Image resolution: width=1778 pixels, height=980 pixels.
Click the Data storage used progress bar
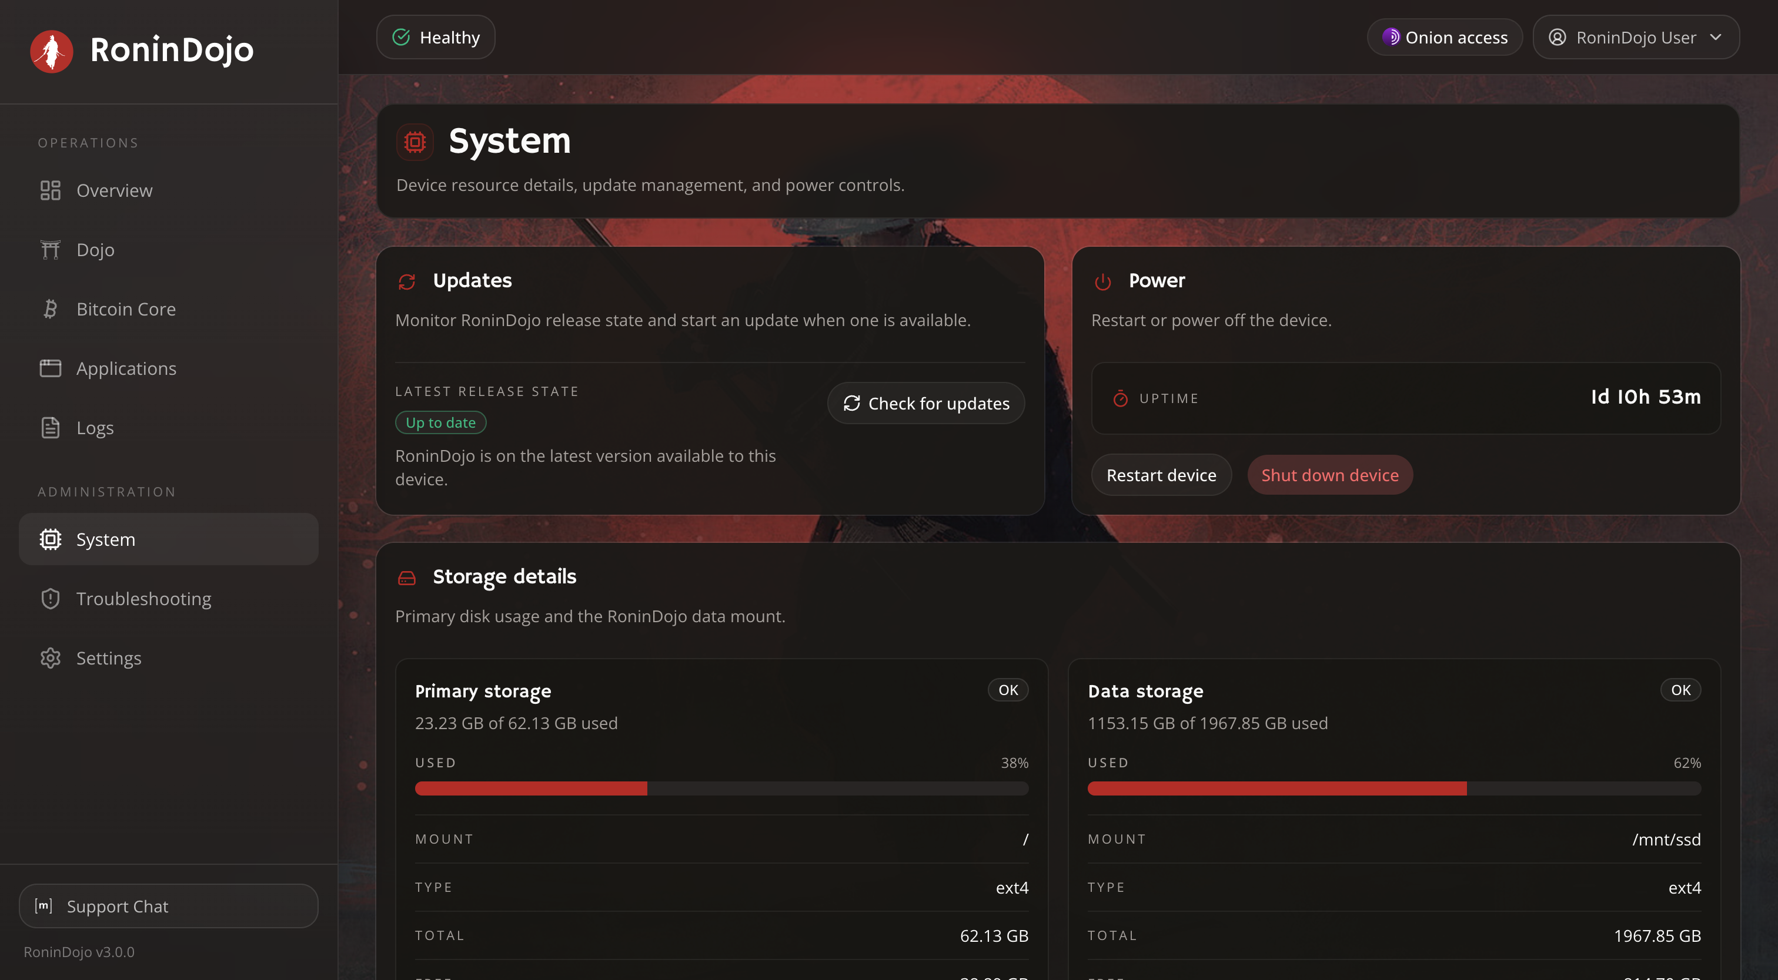pyautogui.click(x=1394, y=788)
